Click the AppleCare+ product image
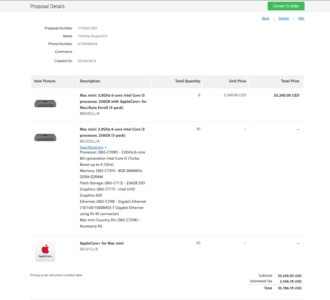 (45, 251)
